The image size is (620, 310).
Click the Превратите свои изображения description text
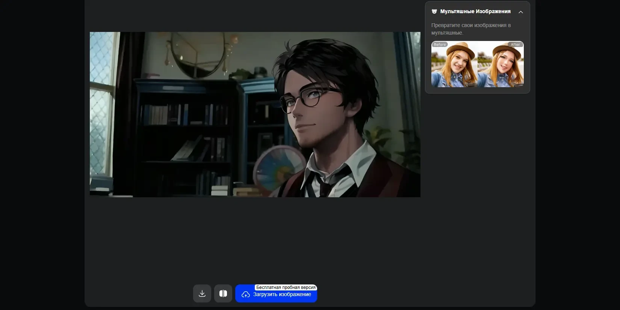point(471,29)
